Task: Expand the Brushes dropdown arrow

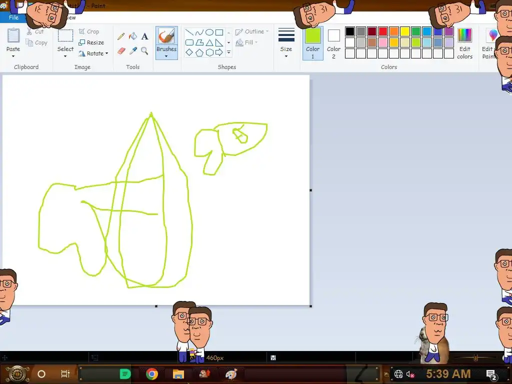Action: coord(166,56)
